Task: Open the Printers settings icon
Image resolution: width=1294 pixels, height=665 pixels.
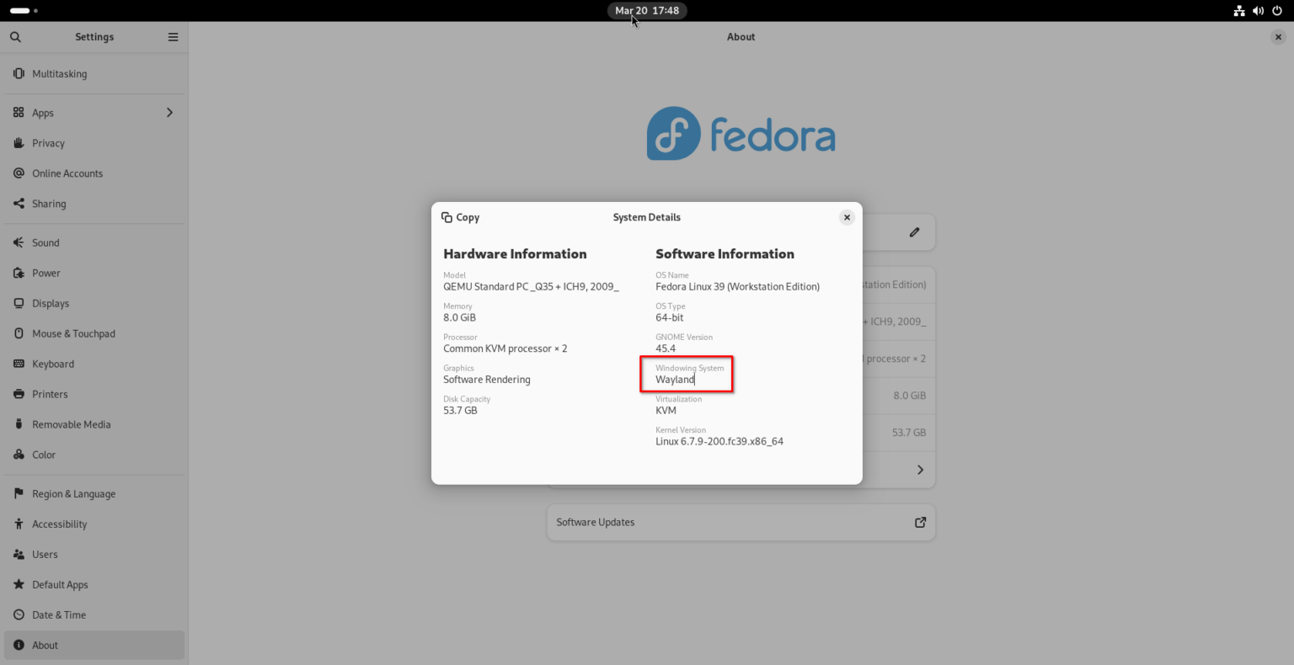Action: pos(18,394)
